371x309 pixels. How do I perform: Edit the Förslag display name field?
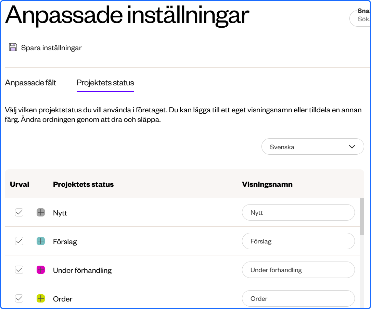coord(298,241)
